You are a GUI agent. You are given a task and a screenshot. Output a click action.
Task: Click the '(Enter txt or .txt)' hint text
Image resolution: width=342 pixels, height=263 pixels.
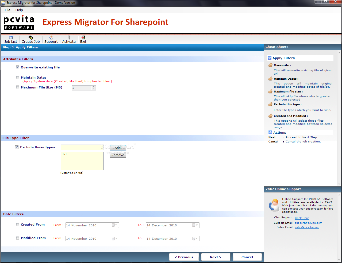click(x=72, y=173)
